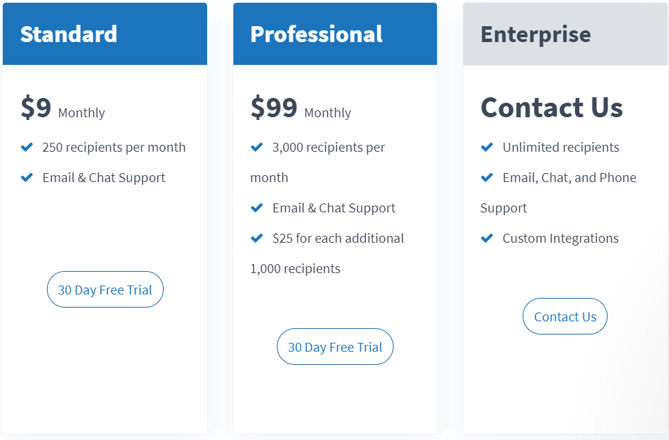Start the Standard plan 30 Day Free Trial
This screenshot has width=669, height=440.
tap(105, 289)
